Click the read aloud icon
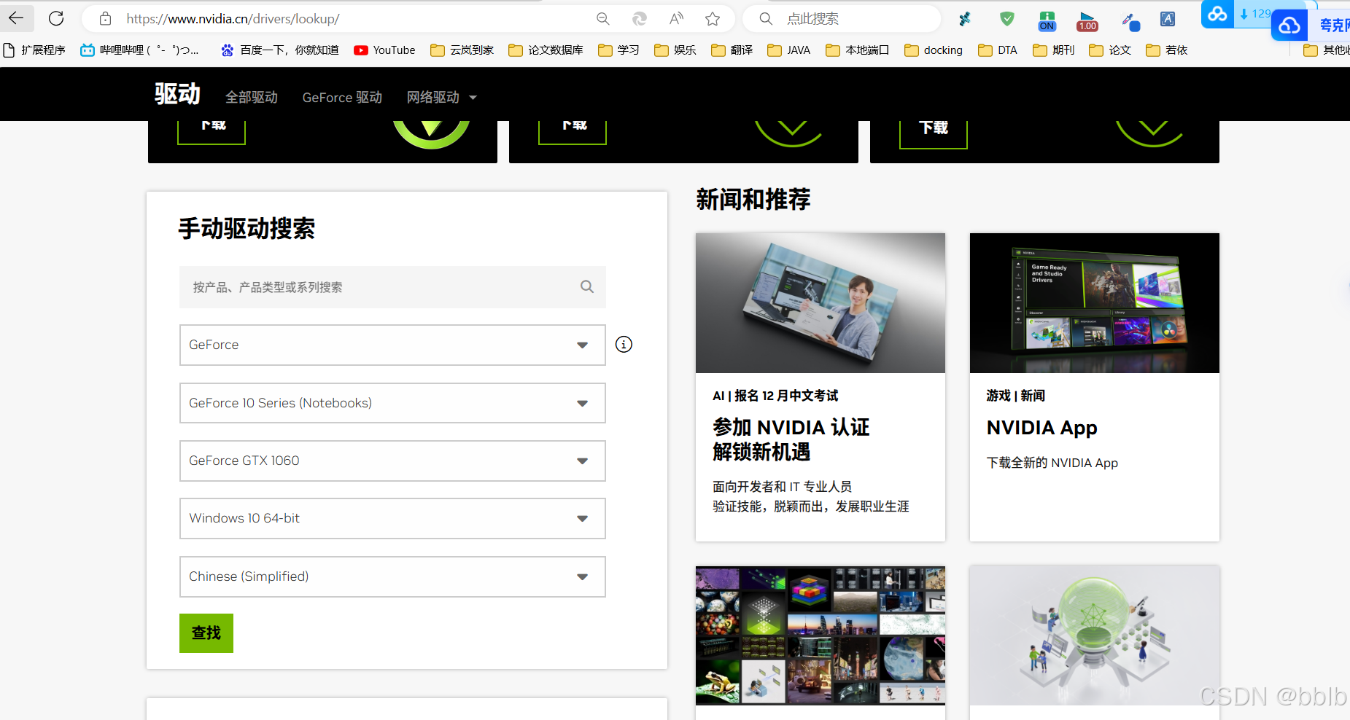 click(677, 19)
